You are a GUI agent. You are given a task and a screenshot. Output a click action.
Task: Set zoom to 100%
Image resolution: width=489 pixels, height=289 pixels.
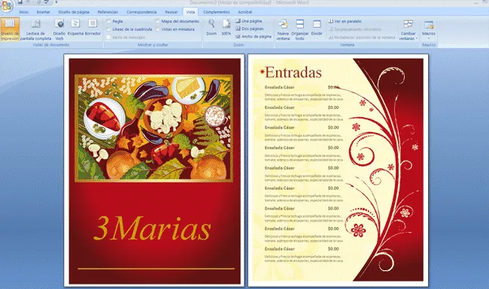pos(226,27)
